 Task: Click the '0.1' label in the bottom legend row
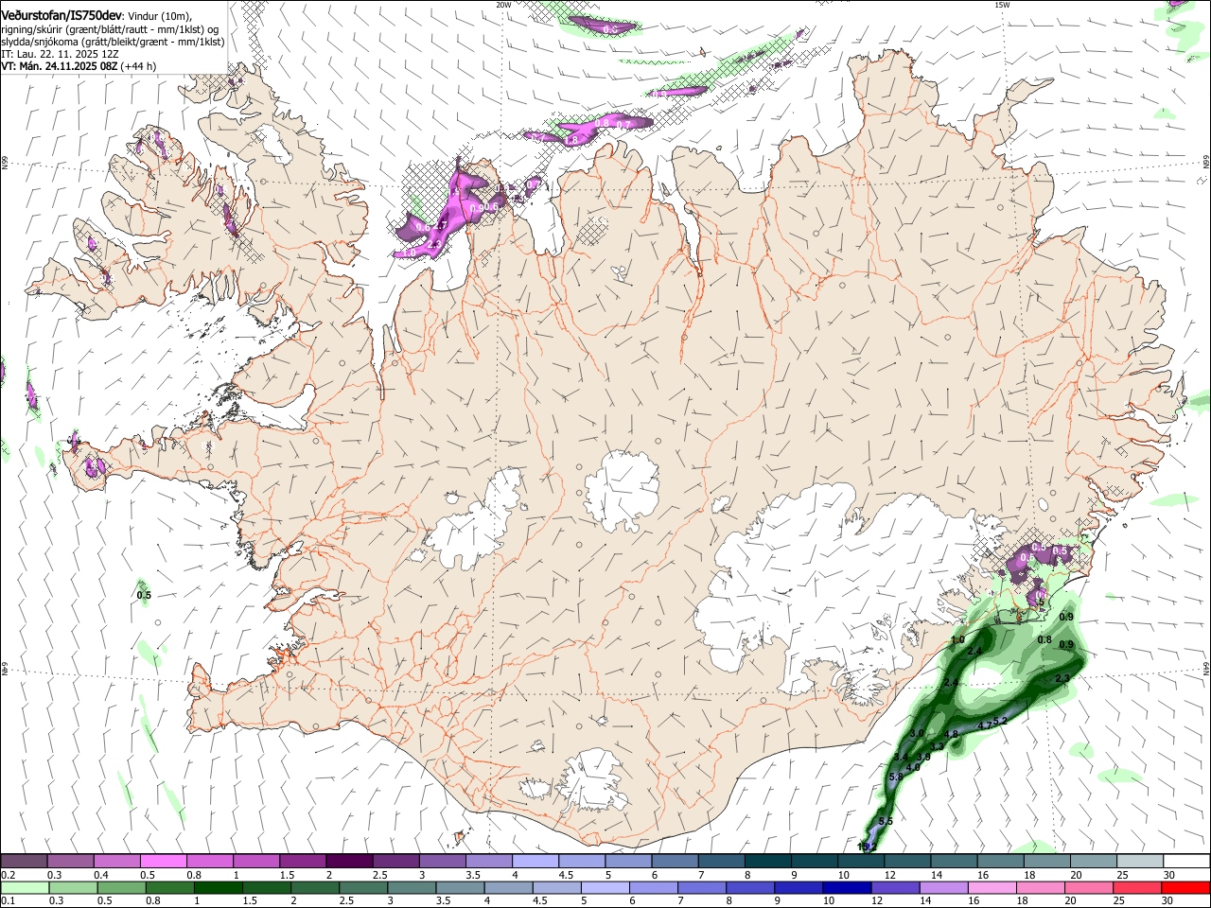pyautogui.click(x=7, y=900)
